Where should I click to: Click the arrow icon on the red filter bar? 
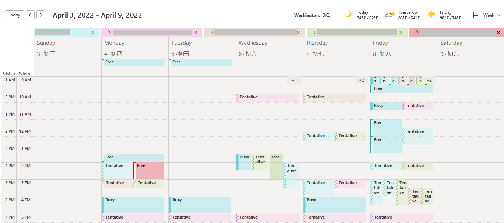pyautogui.click(x=415, y=32)
